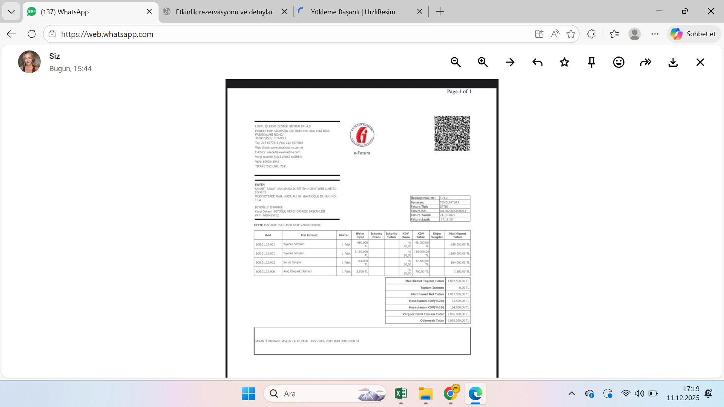Add page to favorites star
Image resolution: width=724 pixels, height=407 pixels.
pos(571,34)
